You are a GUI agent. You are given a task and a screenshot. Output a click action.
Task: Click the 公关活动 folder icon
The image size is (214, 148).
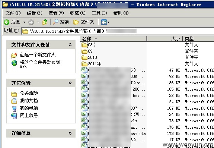pos(14,94)
